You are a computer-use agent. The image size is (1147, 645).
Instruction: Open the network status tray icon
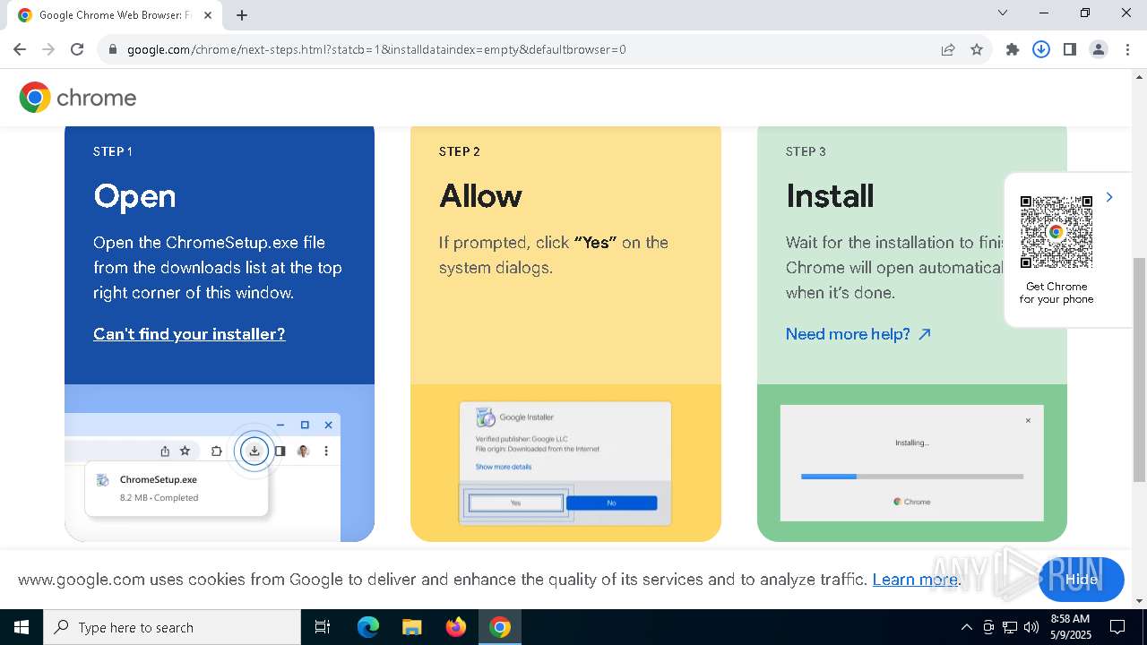pos(1010,627)
